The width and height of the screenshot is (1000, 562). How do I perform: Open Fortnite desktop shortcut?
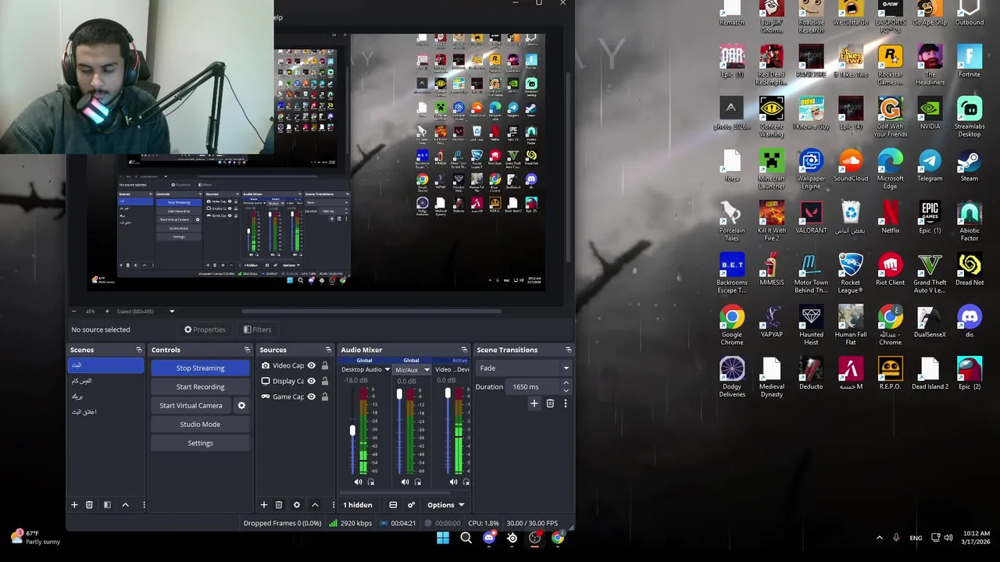pyautogui.click(x=969, y=62)
